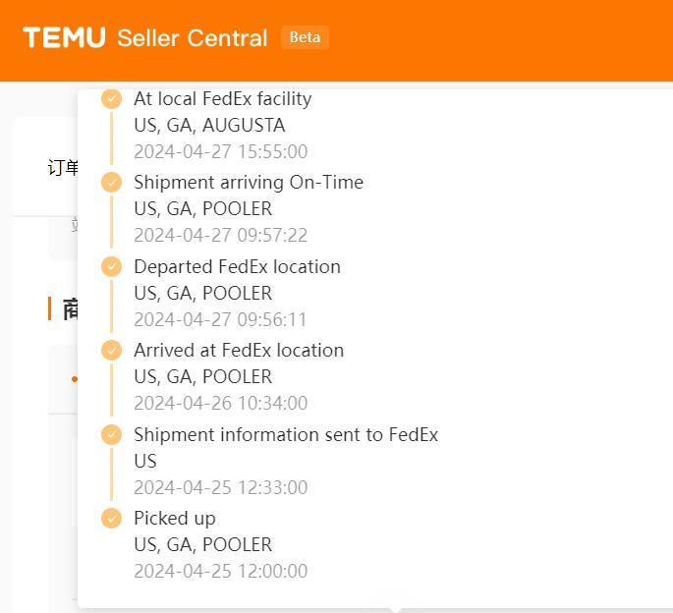Select the Picked up status text

click(x=175, y=519)
